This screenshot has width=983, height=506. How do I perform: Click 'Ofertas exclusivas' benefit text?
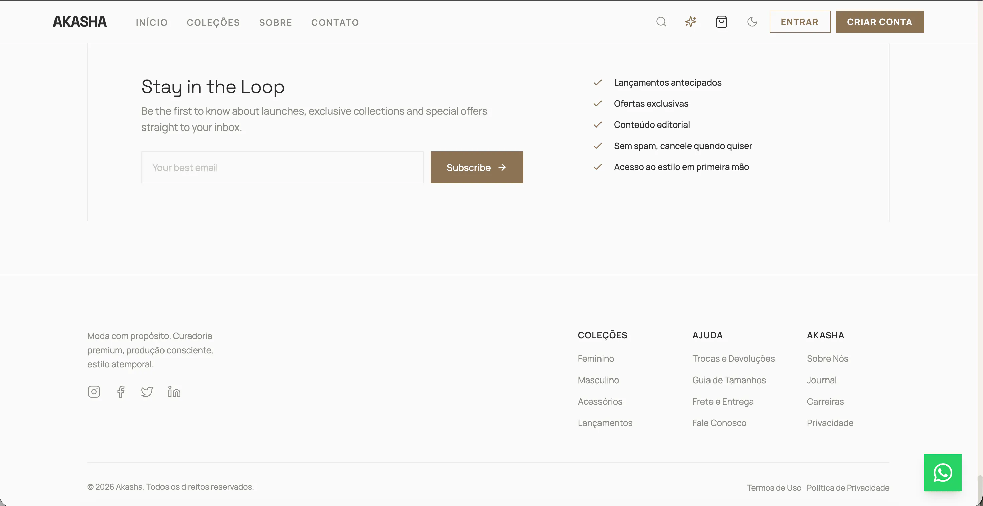(651, 104)
